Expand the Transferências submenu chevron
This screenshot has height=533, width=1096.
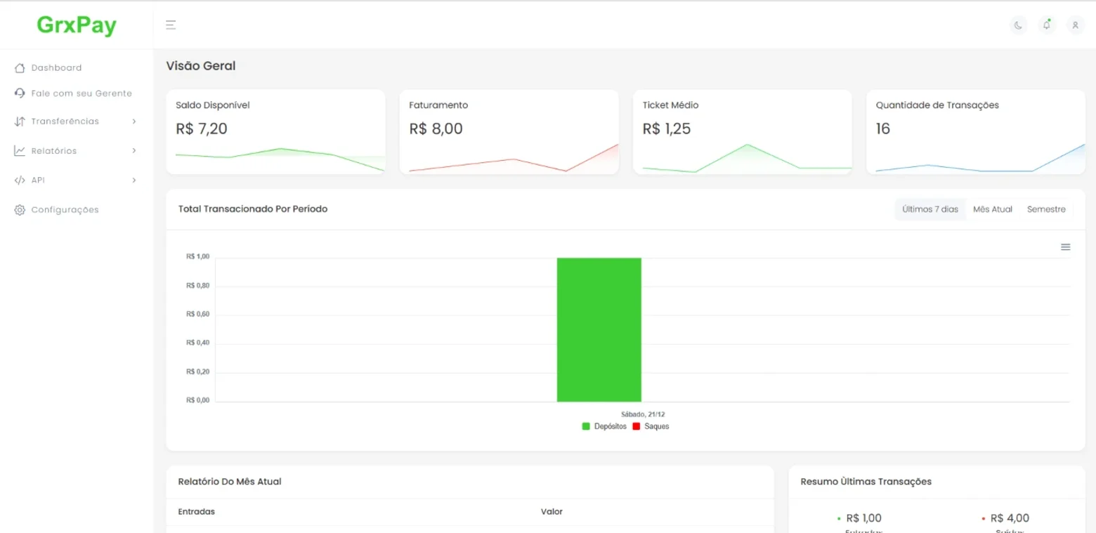coord(134,121)
